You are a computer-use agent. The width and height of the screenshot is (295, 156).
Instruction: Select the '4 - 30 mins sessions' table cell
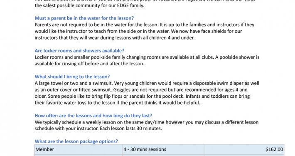163,149
